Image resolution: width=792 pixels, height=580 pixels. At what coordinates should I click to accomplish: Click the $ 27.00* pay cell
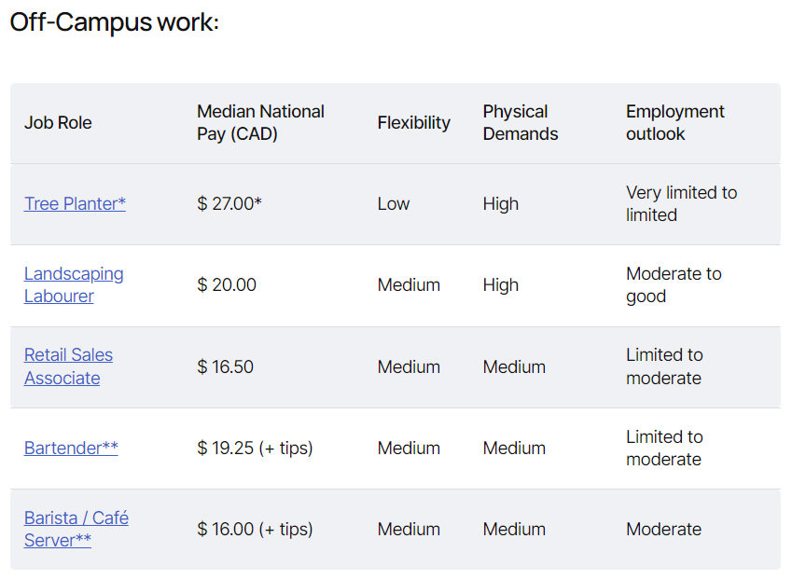pyautogui.click(x=229, y=203)
